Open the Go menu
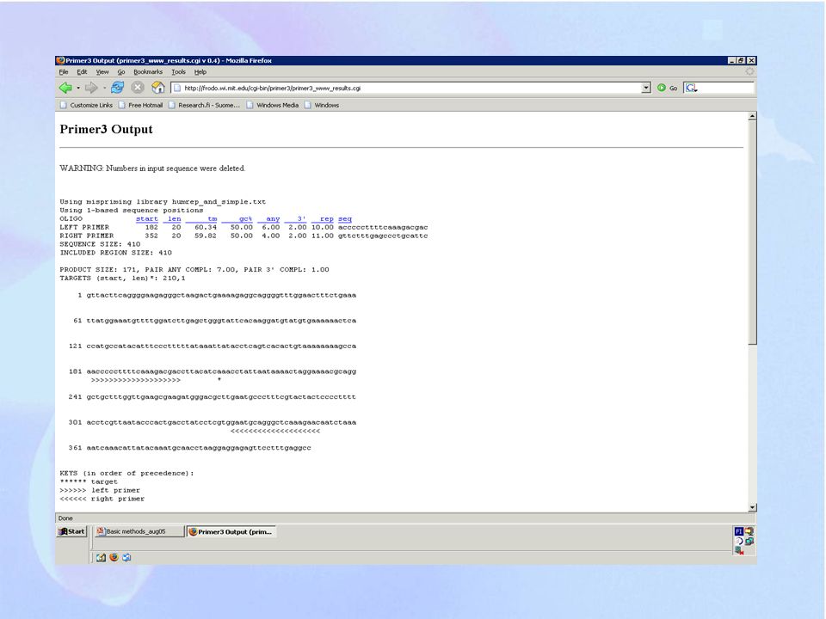 tap(121, 72)
